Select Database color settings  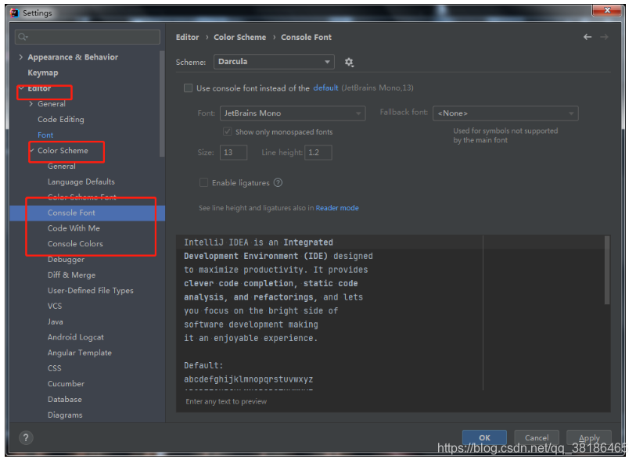click(x=65, y=400)
